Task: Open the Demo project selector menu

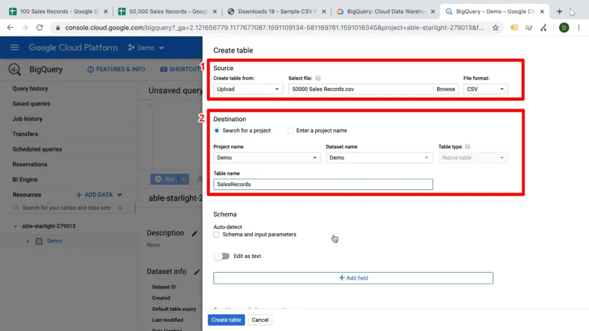Action: click(x=145, y=48)
